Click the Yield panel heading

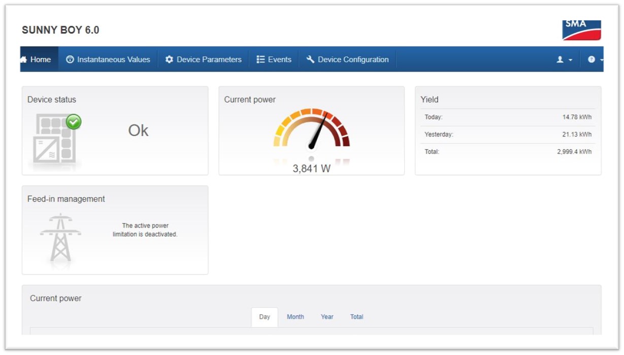pyautogui.click(x=430, y=100)
